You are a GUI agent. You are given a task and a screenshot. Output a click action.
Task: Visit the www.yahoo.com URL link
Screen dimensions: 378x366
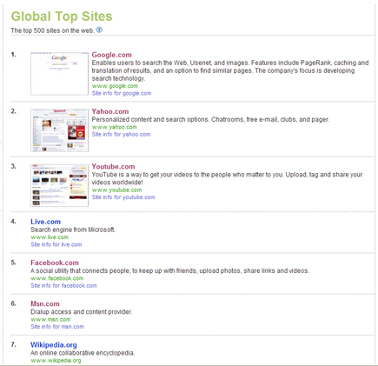click(114, 127)
